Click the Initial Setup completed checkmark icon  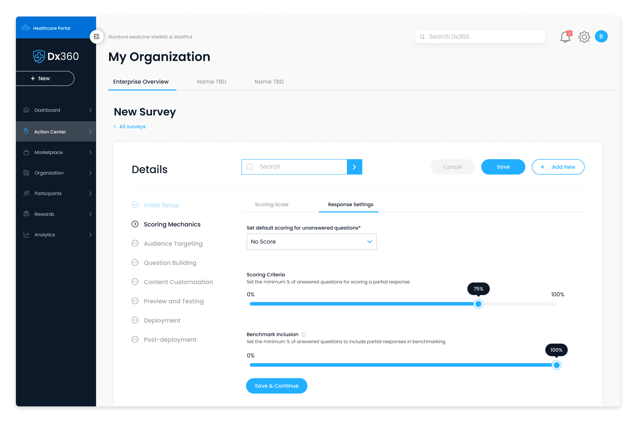[x=135, y=205]
